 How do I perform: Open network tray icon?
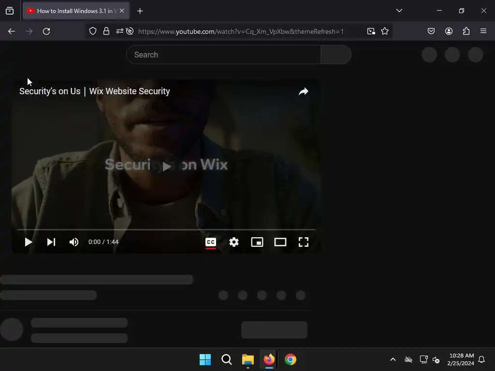click(x=423, y=359)
